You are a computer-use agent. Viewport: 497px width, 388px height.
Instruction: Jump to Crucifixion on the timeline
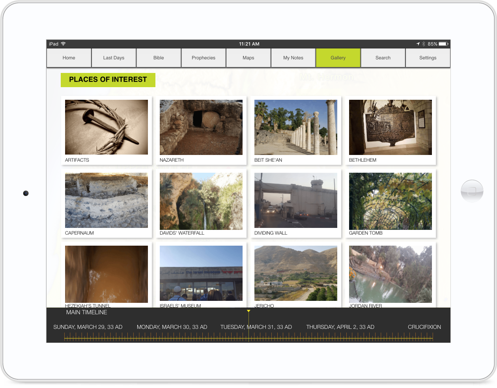point(424,327)
